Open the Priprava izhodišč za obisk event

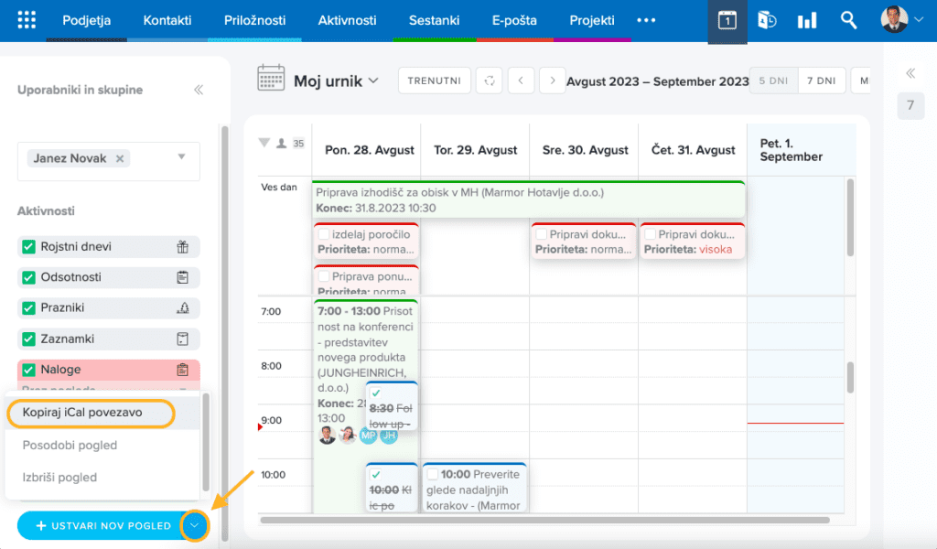pos(528,200)
